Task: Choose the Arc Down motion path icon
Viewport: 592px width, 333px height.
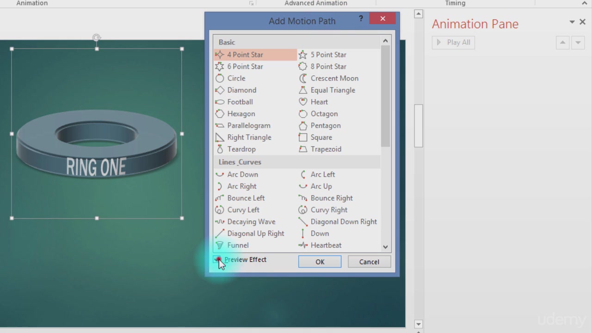Action: coord(220,174)
